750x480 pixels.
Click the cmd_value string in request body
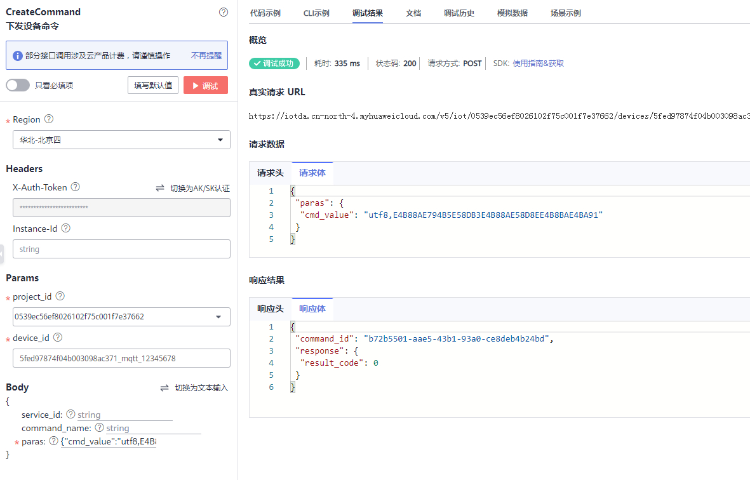click(483, 215)
